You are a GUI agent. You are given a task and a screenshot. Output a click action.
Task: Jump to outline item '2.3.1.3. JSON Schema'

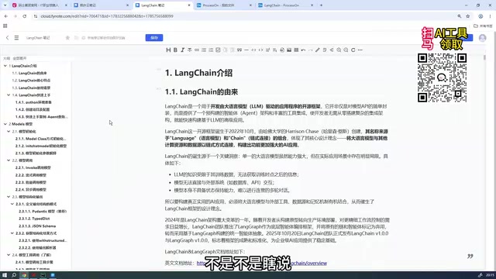[37, 226]
